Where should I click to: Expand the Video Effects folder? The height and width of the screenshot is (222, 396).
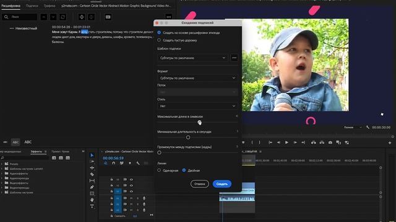point(2,183)
